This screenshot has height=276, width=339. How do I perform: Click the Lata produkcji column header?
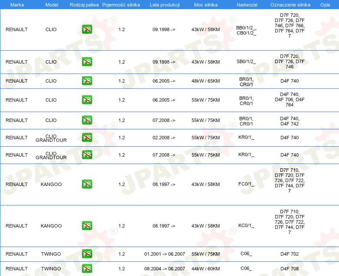[x=165, y=5]
